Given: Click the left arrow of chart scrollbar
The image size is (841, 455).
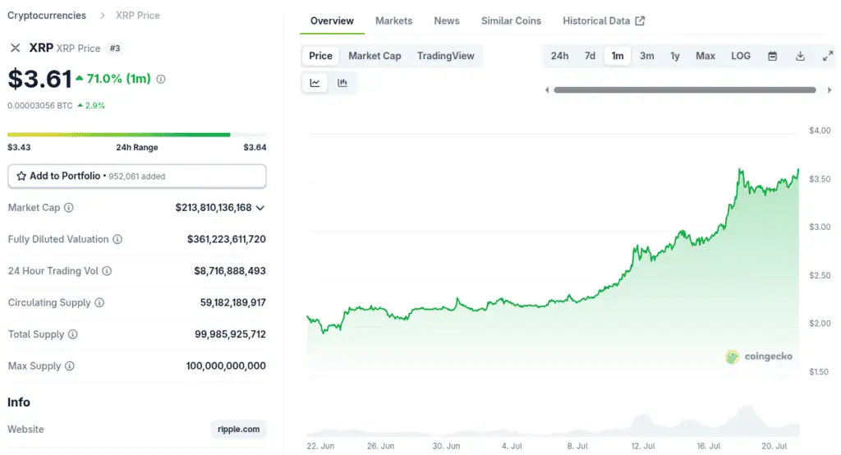Looking at the screenshot, I should click(547, 90).
